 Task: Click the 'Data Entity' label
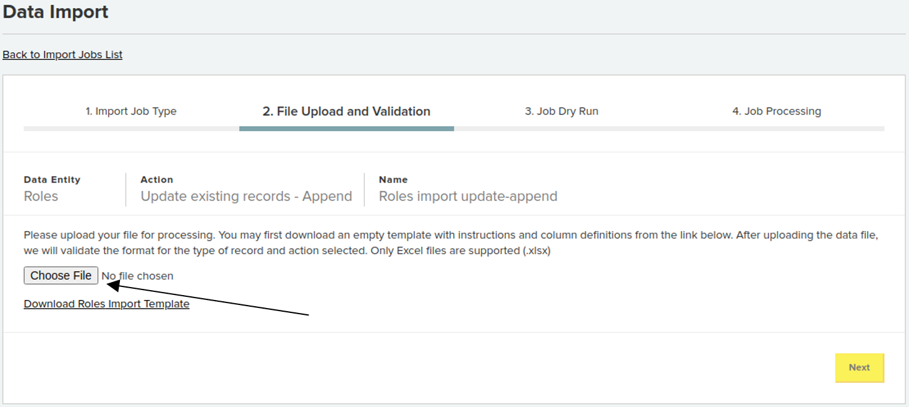(x=52, y=179)
